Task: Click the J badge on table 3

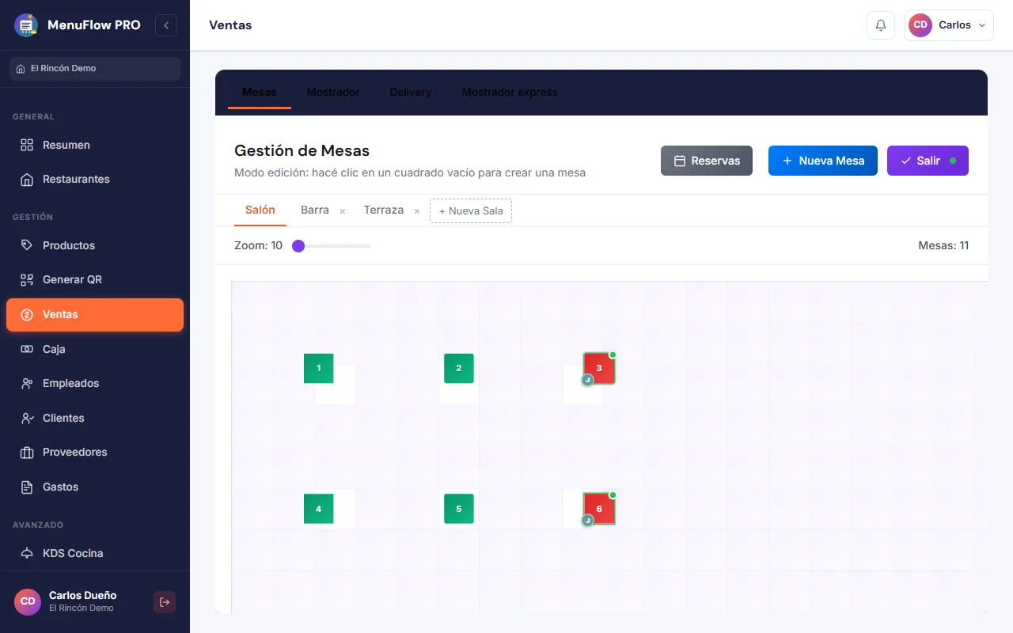Action: pyautogui.click(x=587, y=380)
